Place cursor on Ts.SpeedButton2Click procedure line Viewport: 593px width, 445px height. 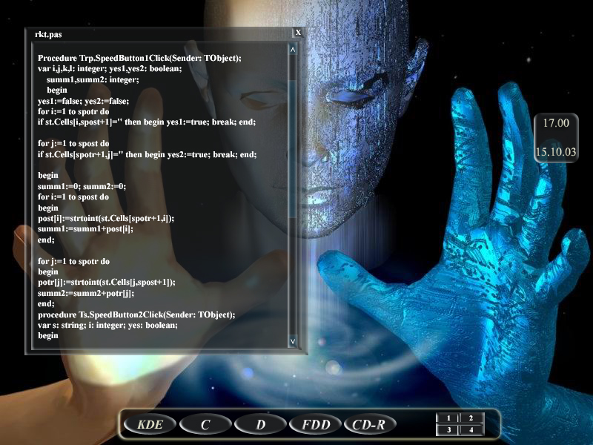(136, 314)
